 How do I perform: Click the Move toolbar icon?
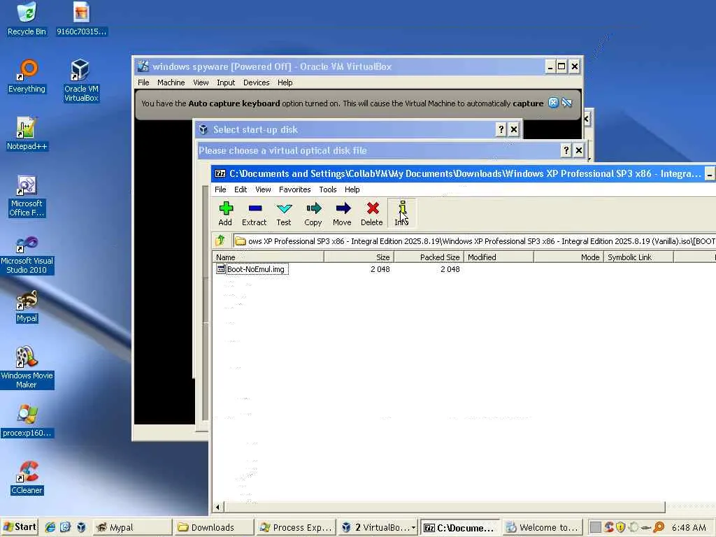click(x=342, y=214)
